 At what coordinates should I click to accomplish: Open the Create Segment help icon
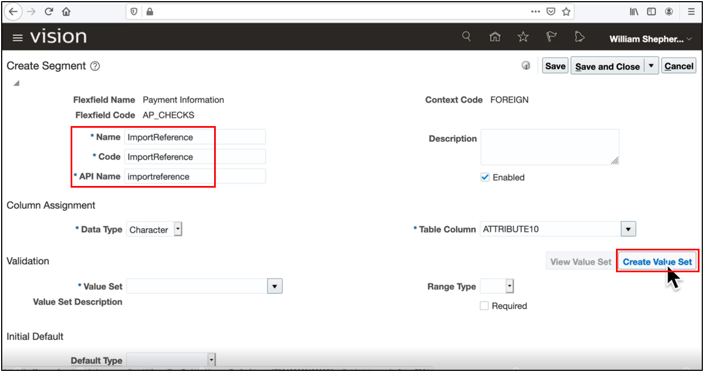[95, 66]
